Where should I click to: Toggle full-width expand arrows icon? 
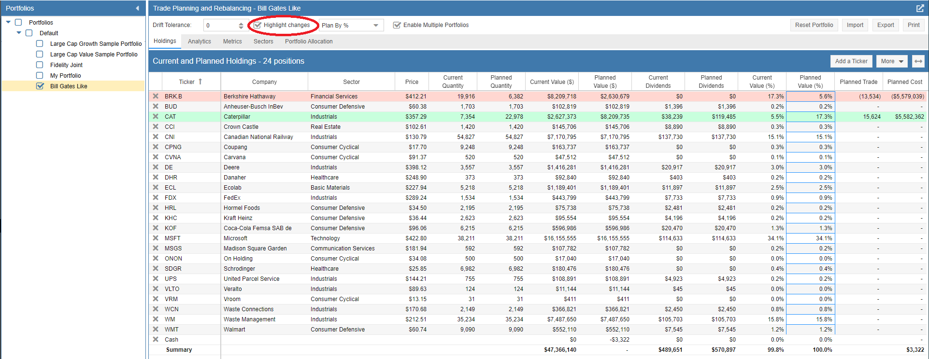[x=918, y=61]
